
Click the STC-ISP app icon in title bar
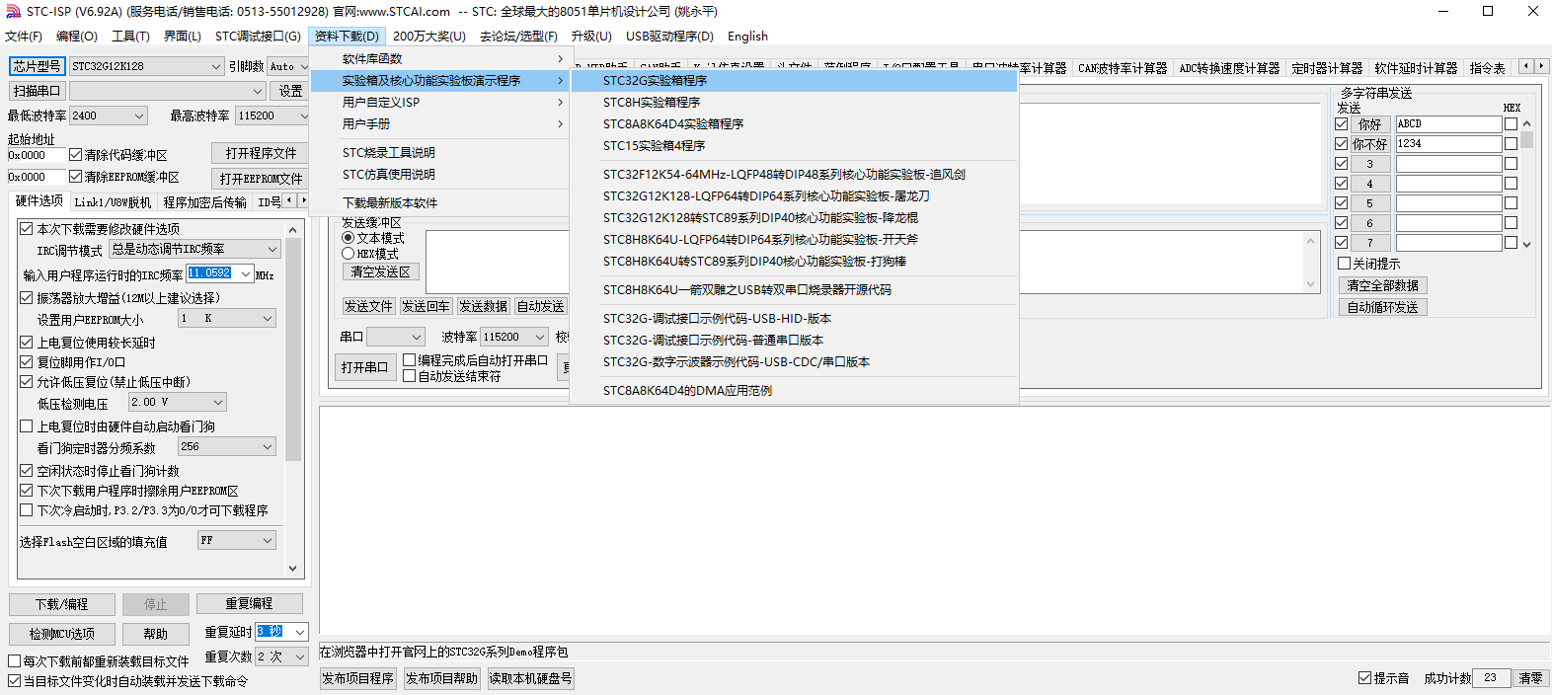[13, 11]
